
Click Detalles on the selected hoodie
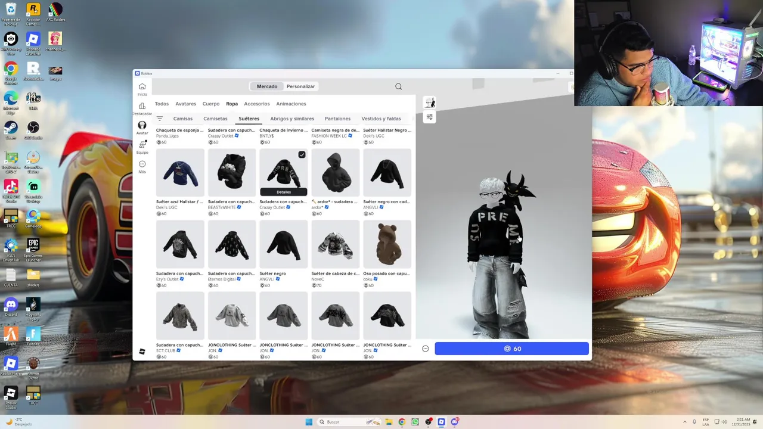coord(284,192)
